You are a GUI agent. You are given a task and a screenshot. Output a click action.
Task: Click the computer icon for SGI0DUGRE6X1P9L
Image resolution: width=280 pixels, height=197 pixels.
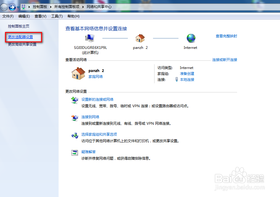click(x=90, y=38)
